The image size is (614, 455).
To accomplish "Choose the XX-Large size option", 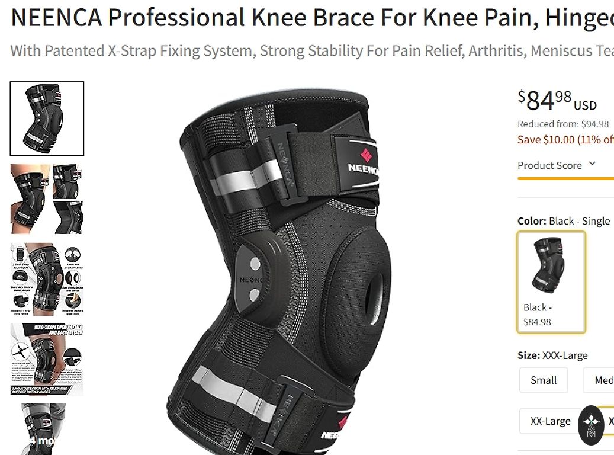I will click(550, 421).
